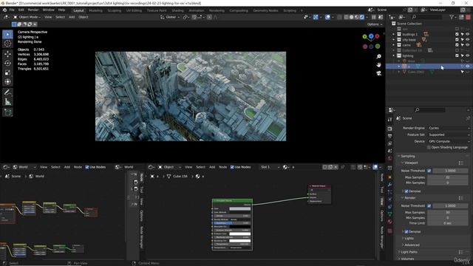Switch to the Modeling workspace tab
Image resolution: width=473 pixels, height=266 pixels.
point(95,10)
